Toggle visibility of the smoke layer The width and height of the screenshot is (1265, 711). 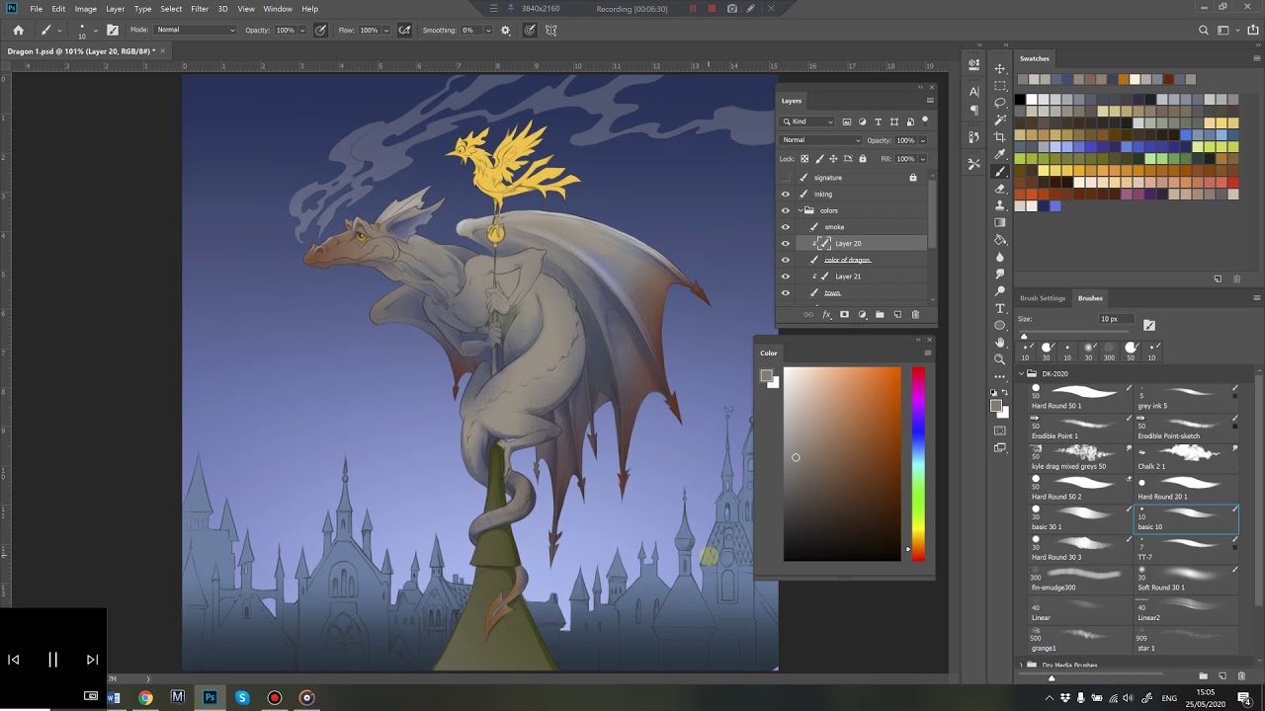(786, 227)
